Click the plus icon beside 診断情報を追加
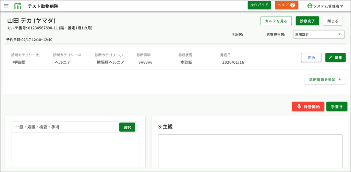Image resolution: width=351 pixels, height=172 pixels. pos(340,79)
